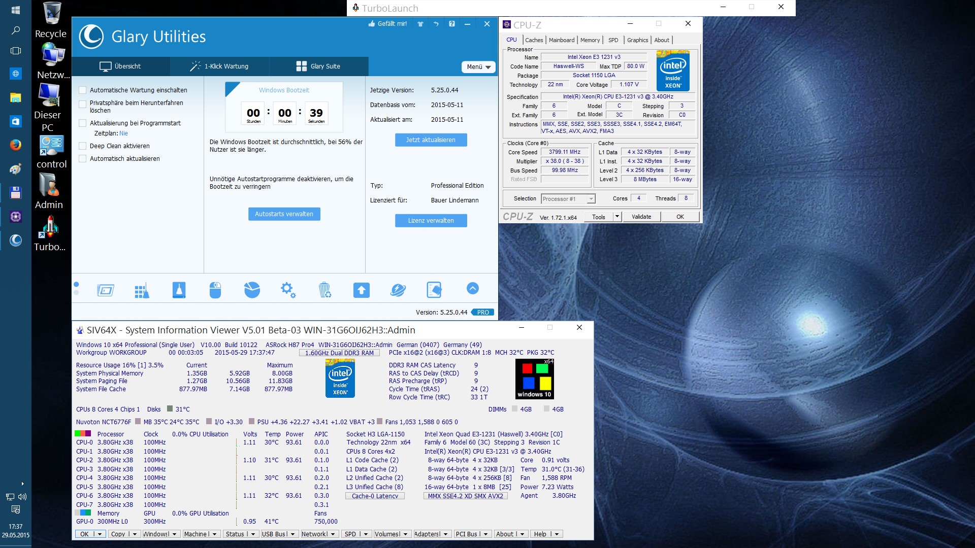Enable Automatische Wartung einschalten checkbox
This screenshot has width=975, height=548.
[82, 90]
